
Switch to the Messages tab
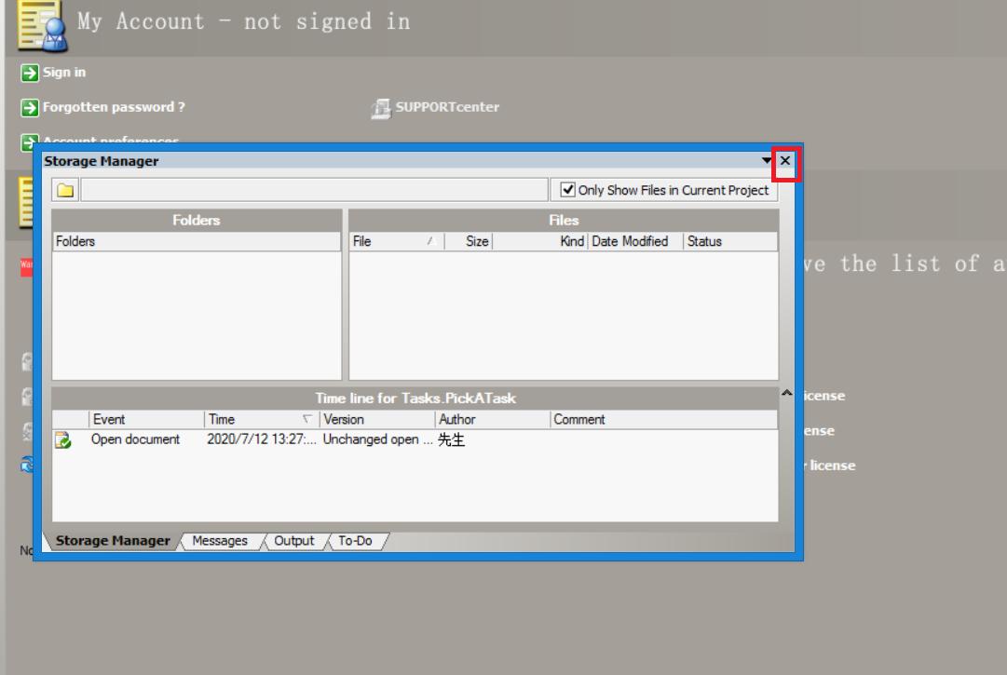220,541
